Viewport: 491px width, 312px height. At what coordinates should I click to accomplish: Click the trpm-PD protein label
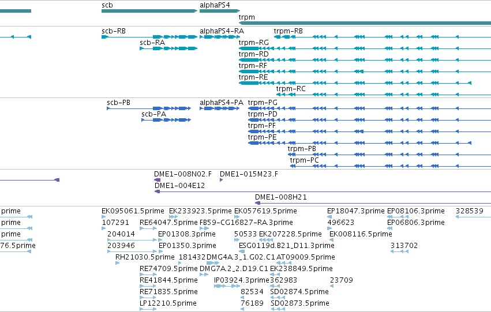[x=263, y=114]
